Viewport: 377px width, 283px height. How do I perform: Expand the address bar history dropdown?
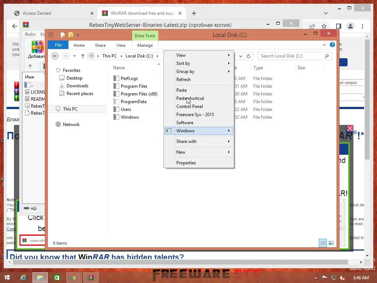coord(240,56)
